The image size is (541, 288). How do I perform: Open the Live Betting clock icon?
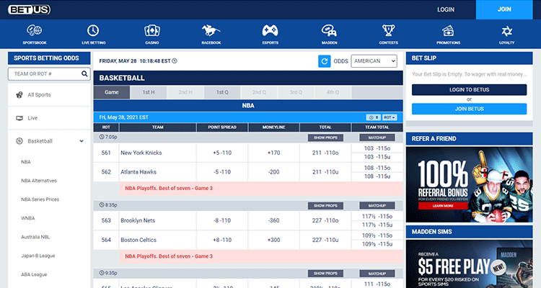(x=93, y=31)
